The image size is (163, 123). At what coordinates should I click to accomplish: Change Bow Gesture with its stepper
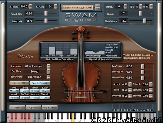(48, 77)
